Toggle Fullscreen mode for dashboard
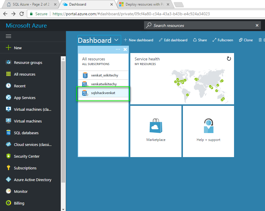Screen dimensions: 265x211 point(222,40)
